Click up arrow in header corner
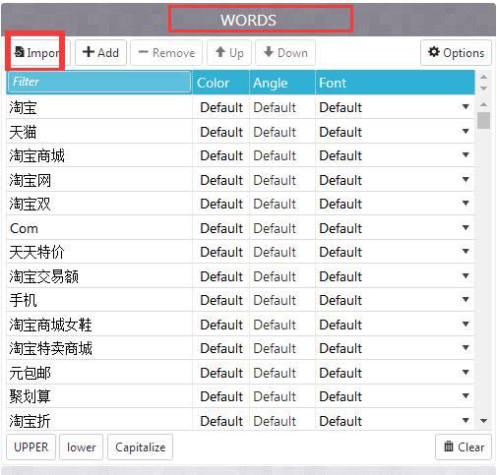The height and width of the screenshot is (475, 497). [x=483, y=77]
